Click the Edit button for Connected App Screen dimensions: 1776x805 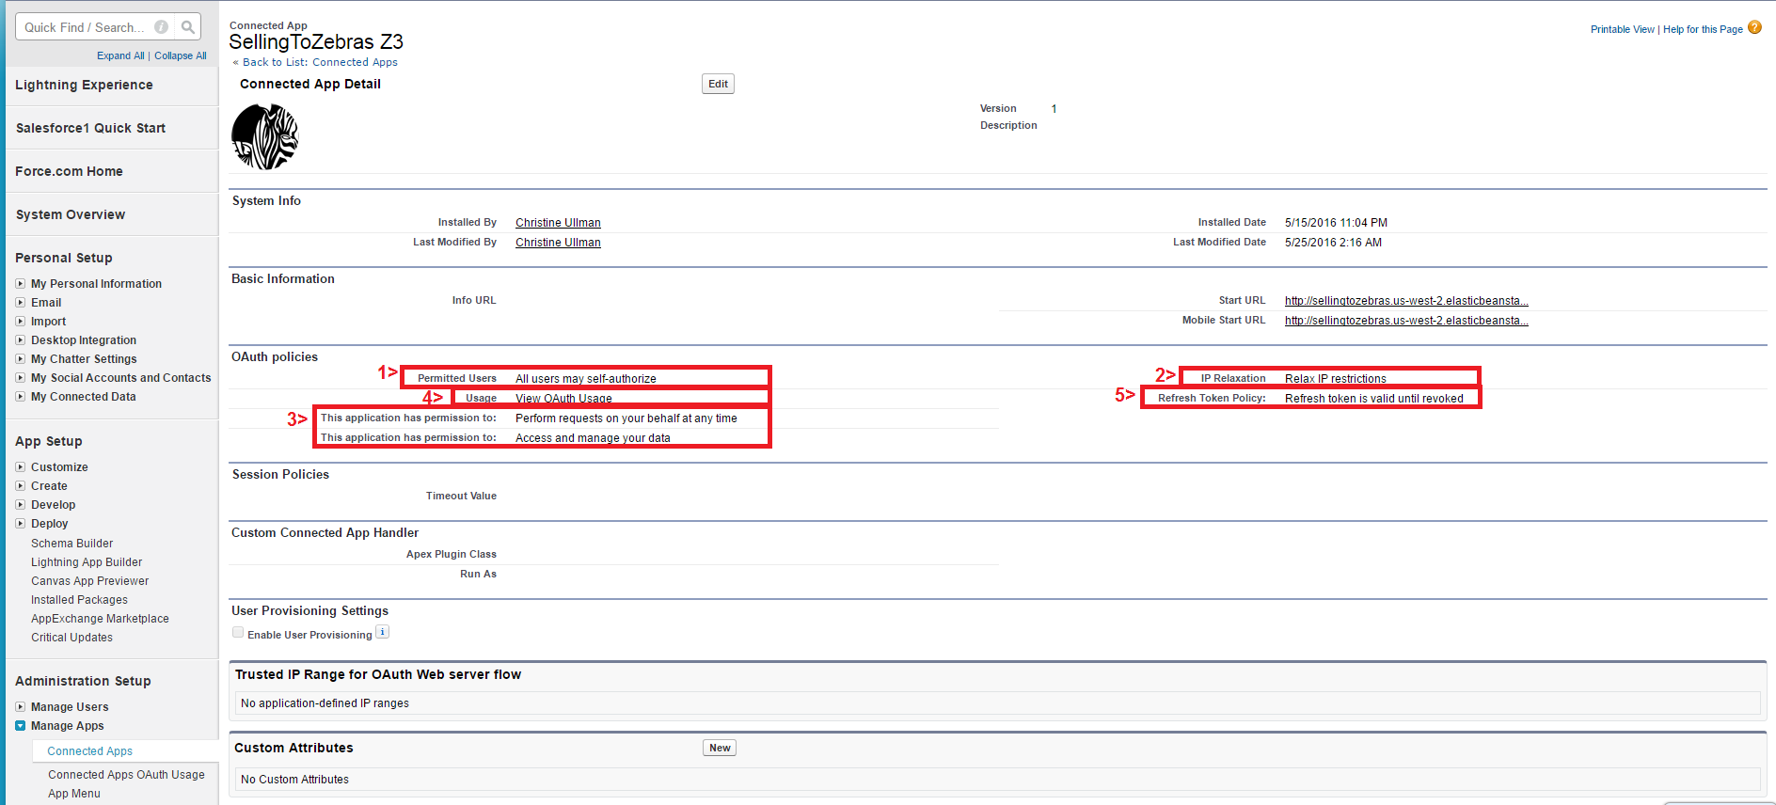click(x=718, y=84)
